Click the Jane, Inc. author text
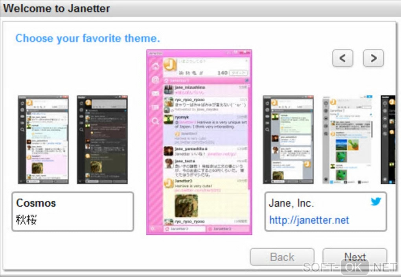 [x=291, y=203]
